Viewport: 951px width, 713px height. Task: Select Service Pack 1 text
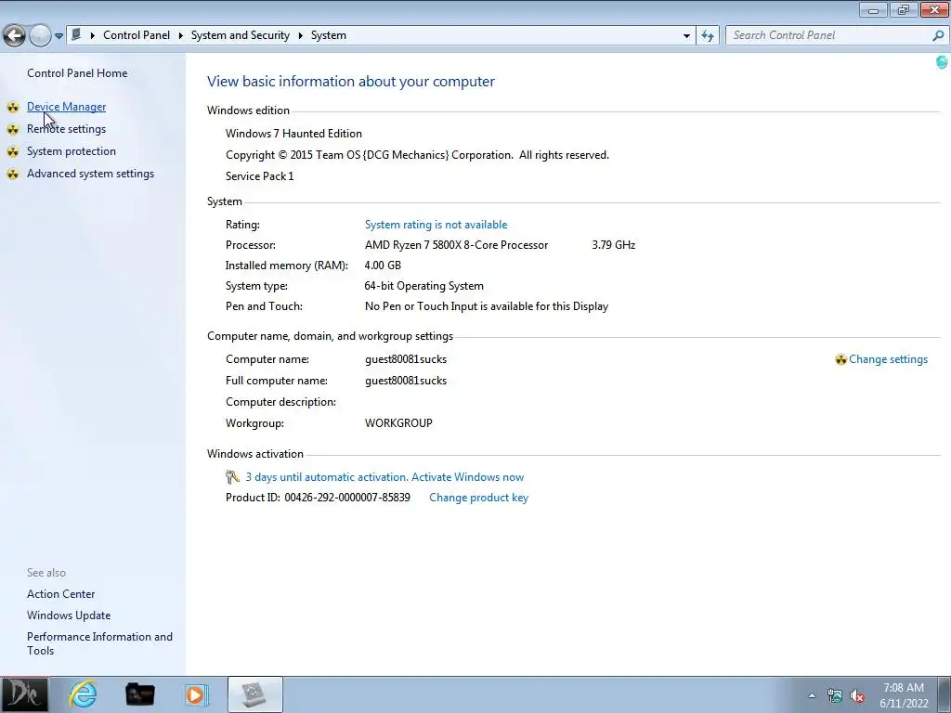tap(260, 176)
